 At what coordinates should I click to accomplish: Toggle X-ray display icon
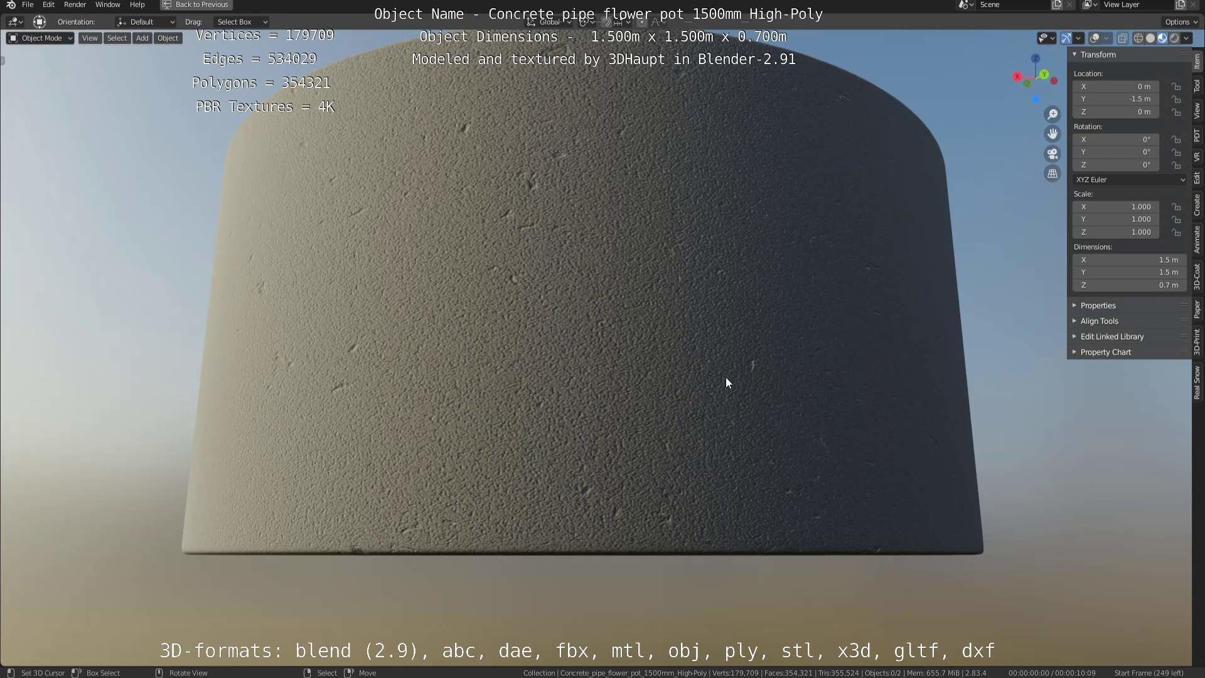[x=1123, y=38]
